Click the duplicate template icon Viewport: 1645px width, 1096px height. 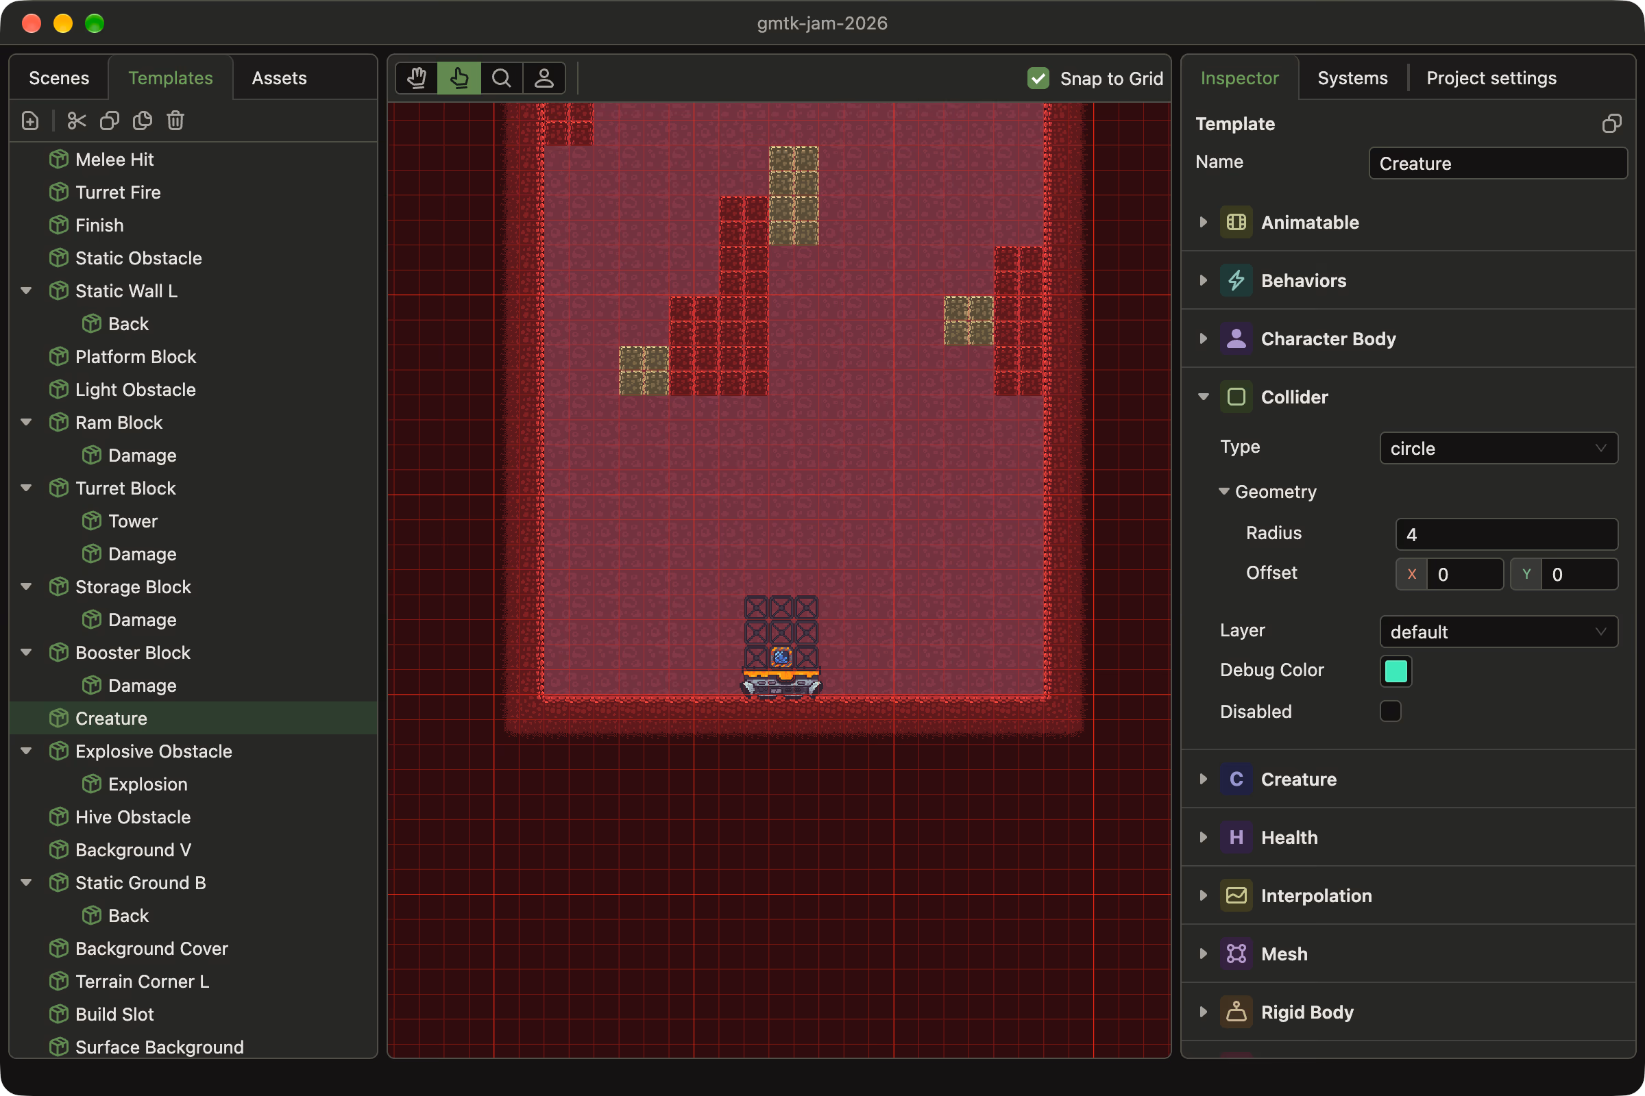click(x=142, y=121)
